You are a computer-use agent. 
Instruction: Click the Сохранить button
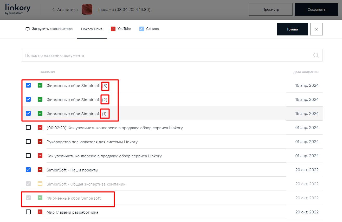(x=316, y=9)
